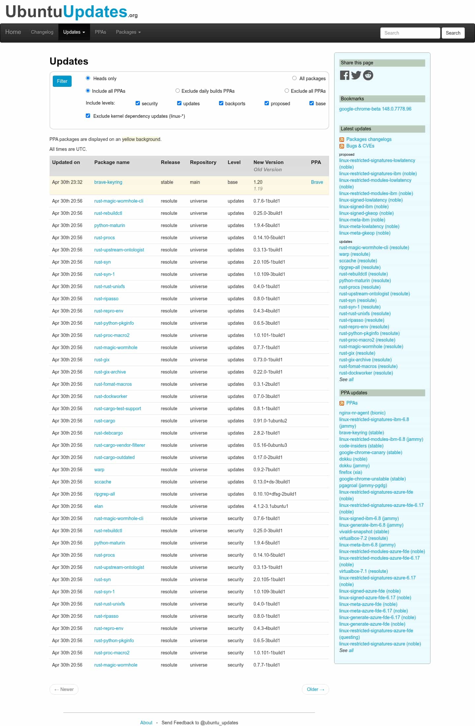Expand the Packages dropdown in navbar
The image size is (475, 726).
128,32
